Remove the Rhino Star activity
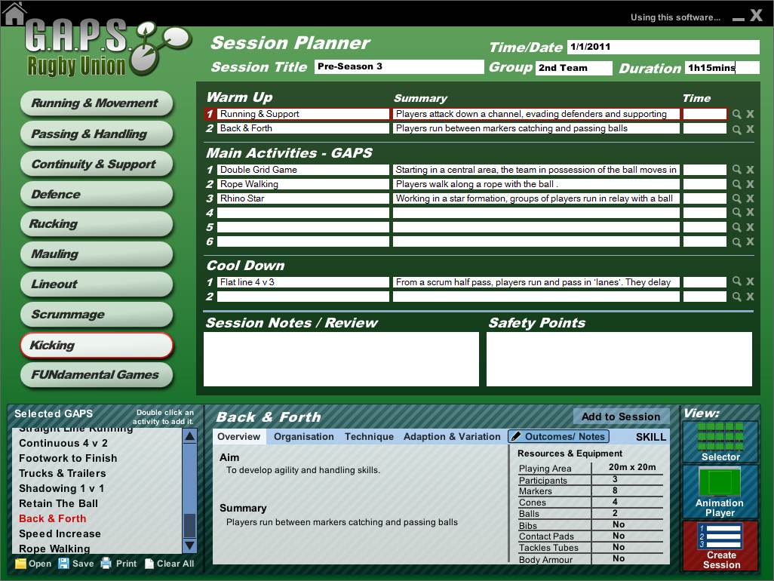The height and width of the screenshot is (581, 774). click(x=751, y=198)
